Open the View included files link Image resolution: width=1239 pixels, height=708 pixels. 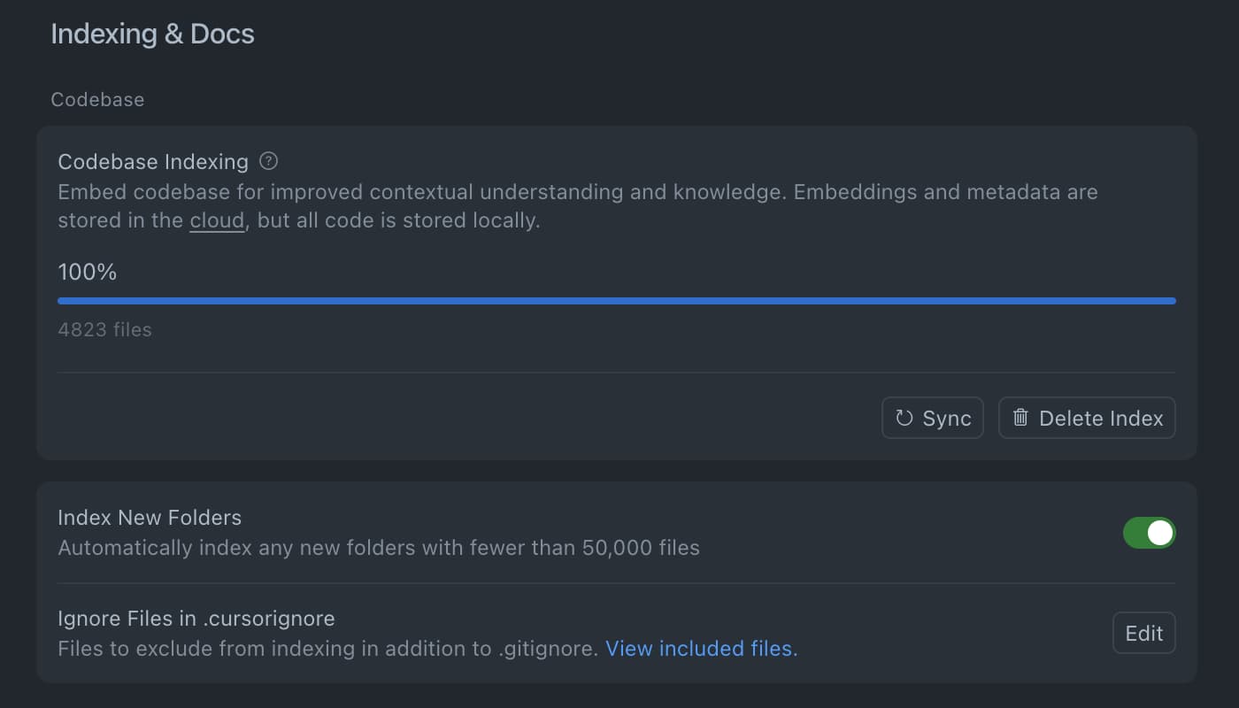tap(701, 649)
